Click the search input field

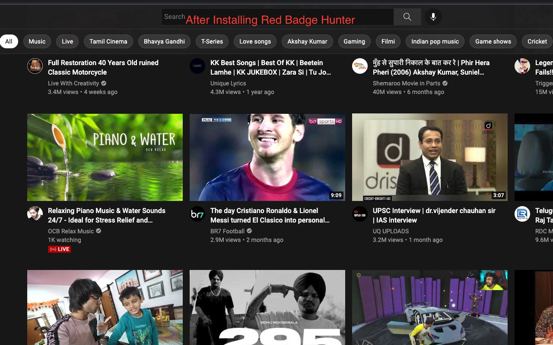(x=277, y=17)
